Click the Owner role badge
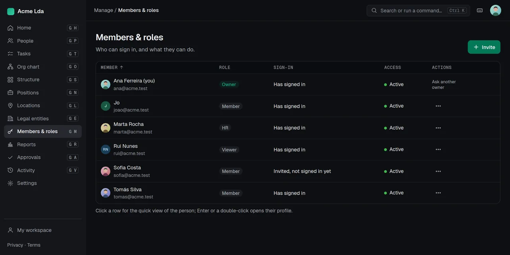 coord(229,84)
